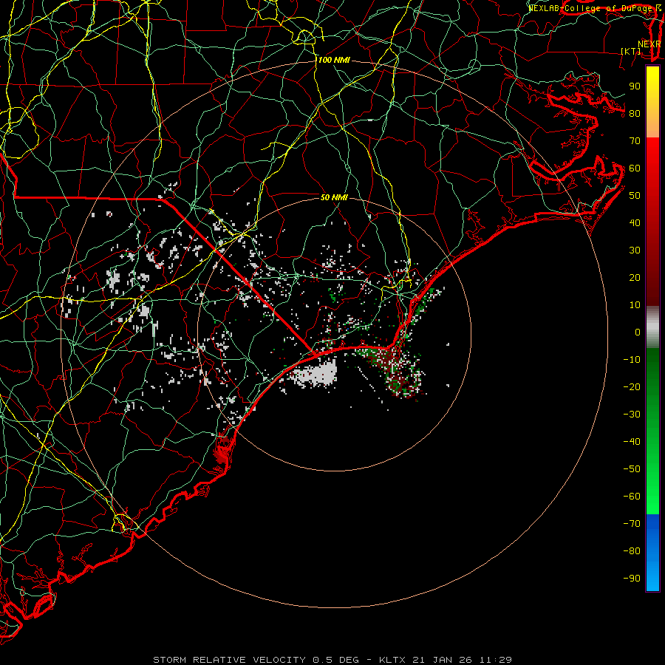The width and height of the screenshot is (665, 665).
Task: Click the positive 50 scale label
Action: [635, 196]
